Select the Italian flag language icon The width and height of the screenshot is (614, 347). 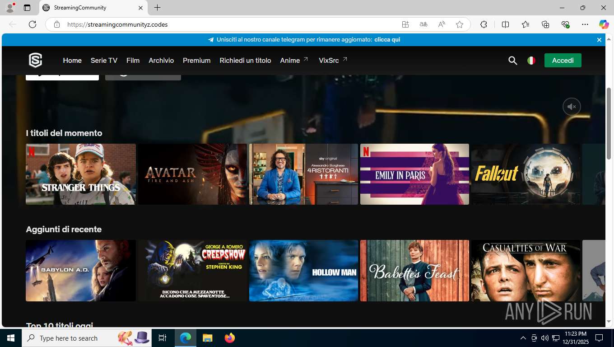click(x=531, y=61)
